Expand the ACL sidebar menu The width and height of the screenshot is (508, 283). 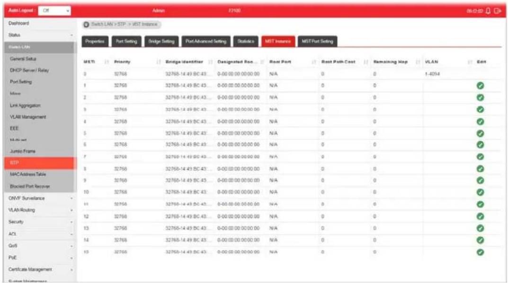coord(40,234)
